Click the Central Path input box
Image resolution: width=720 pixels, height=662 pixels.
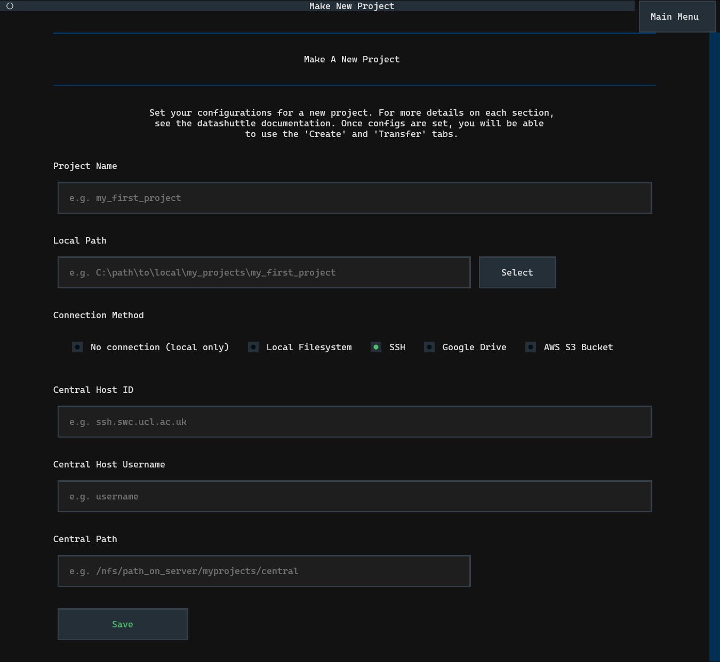coord(263,571)
